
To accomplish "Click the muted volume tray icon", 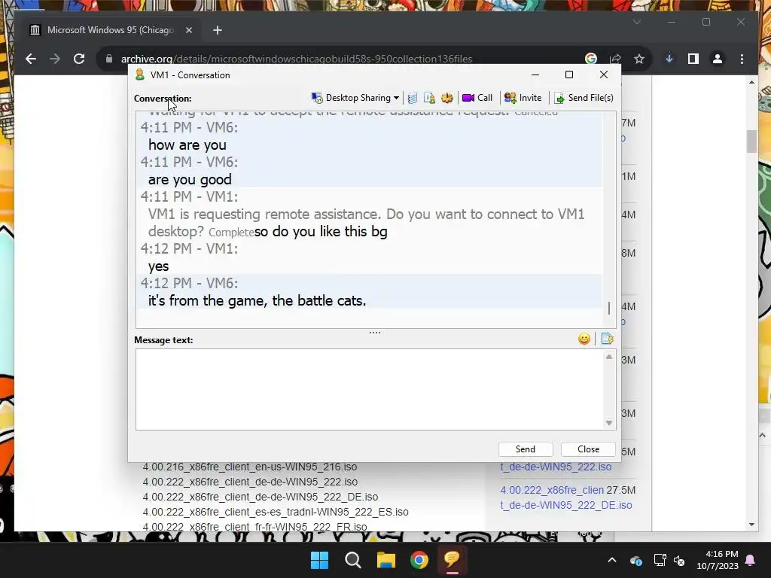I will pos(679,560).
